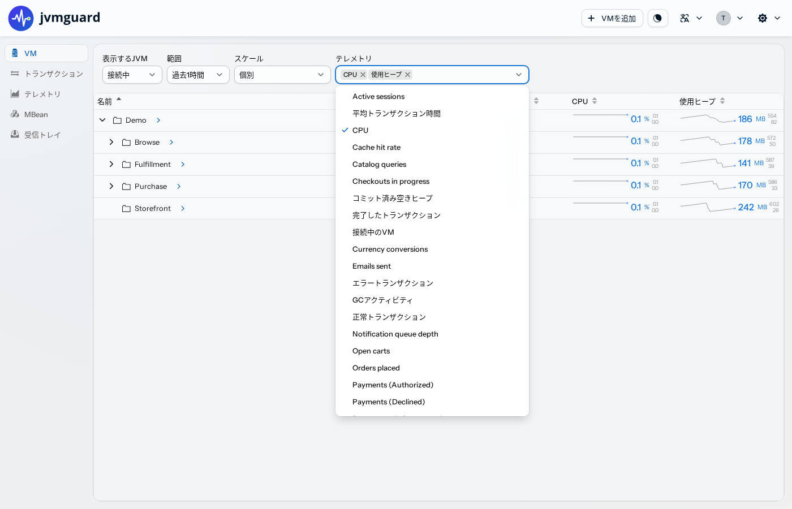Viewport: 792px width, 509px height.
Task: Click the transactions sidebar icon
Action: pyautogui.click(x=15, y=74)
